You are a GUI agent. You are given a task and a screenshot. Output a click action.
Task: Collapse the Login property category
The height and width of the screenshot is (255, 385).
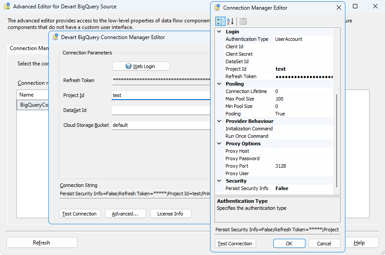219,32
